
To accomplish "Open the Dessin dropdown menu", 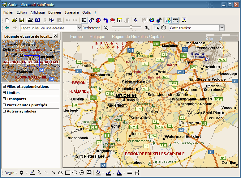I will pos(11,173).
